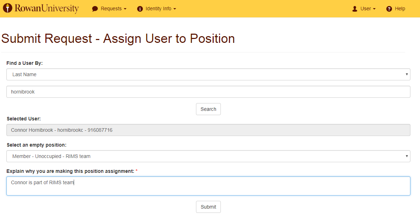Expand the caret next to Identity Info
Viewport: 420px width, 215px height.
[x=175, y=9]
